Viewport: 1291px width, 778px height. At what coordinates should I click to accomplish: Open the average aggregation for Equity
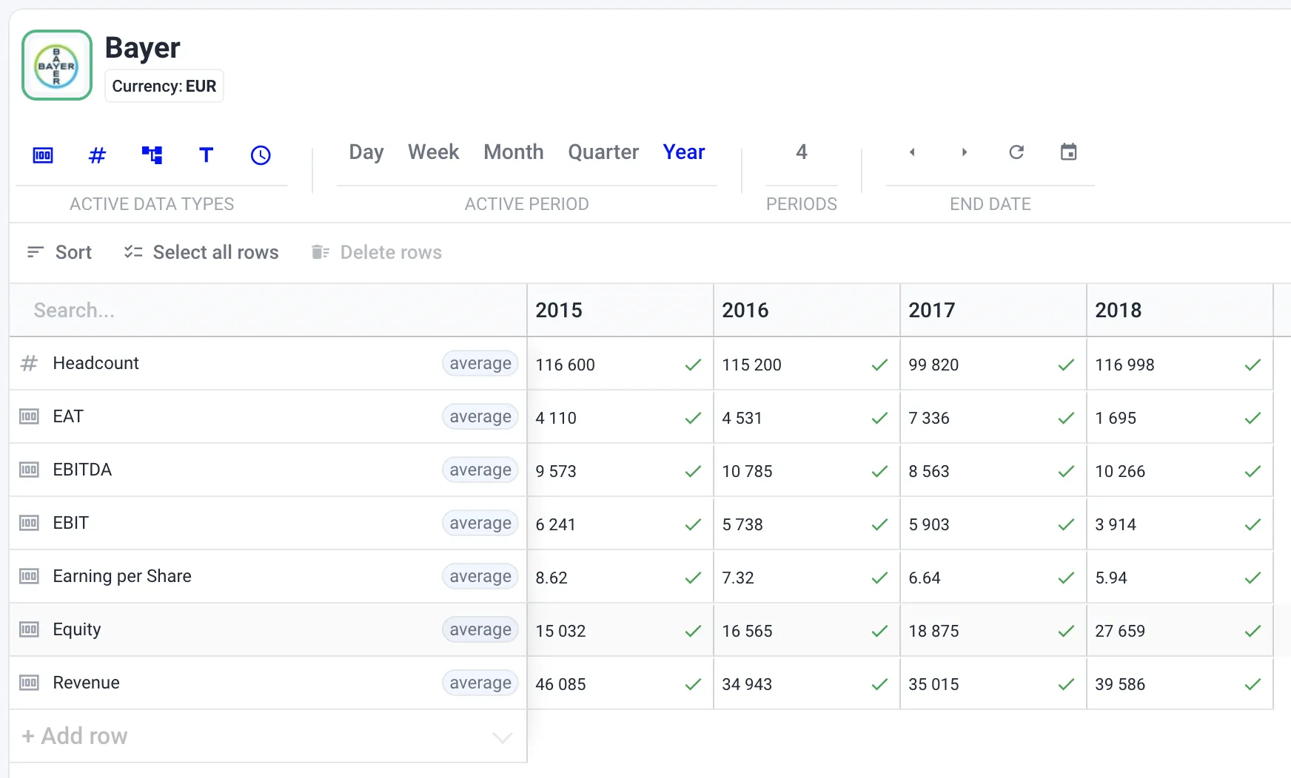[x=480, y=629]
